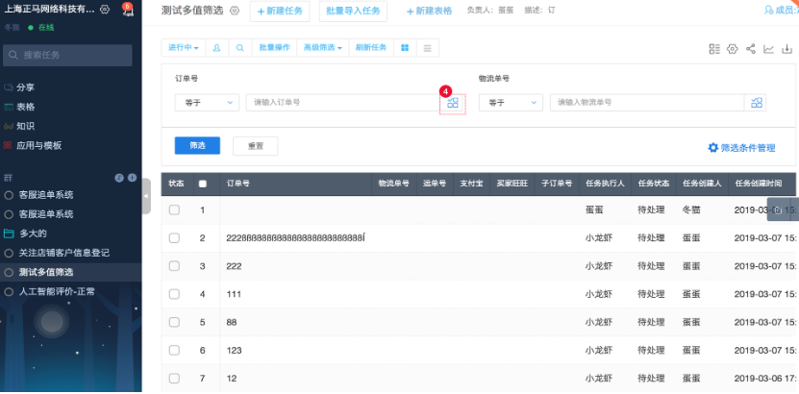Click the magnifier search icon in toolbar
This screenshot has height=394, width=799.
click(x=240, y=48)
